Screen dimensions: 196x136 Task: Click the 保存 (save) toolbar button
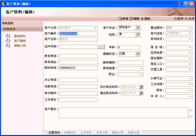157,19
